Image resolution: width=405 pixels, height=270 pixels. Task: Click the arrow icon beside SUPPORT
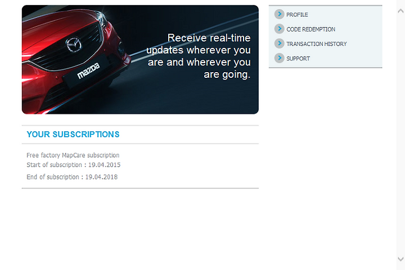pos(279,58)
